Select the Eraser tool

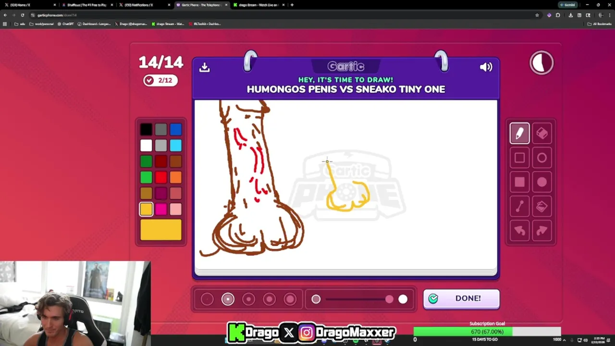(542, 134)
